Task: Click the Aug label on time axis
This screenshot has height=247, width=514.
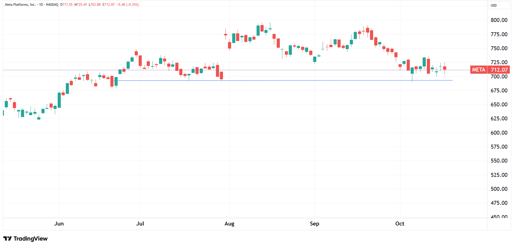Action: [229, 224]
